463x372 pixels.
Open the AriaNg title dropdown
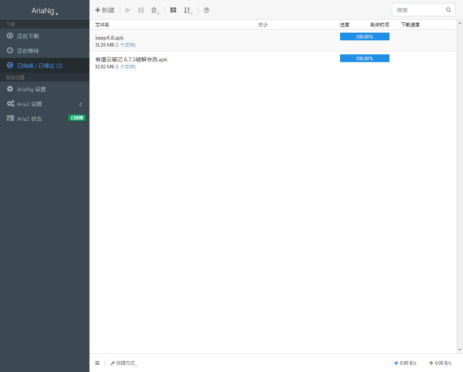45,10
